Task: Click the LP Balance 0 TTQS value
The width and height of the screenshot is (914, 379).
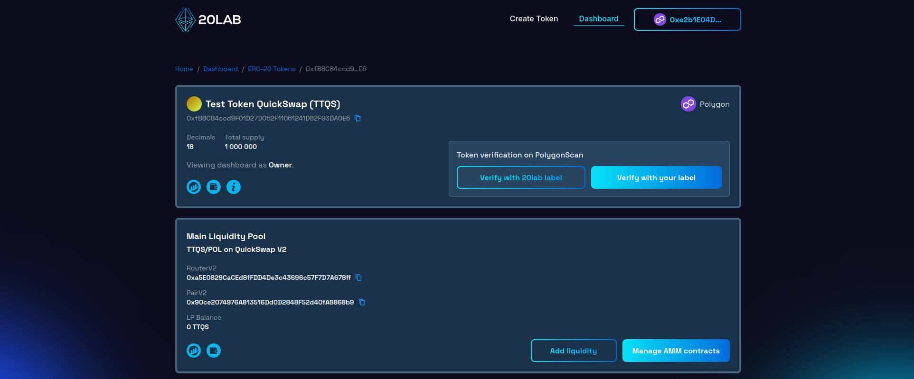Action: click(198, 327)
